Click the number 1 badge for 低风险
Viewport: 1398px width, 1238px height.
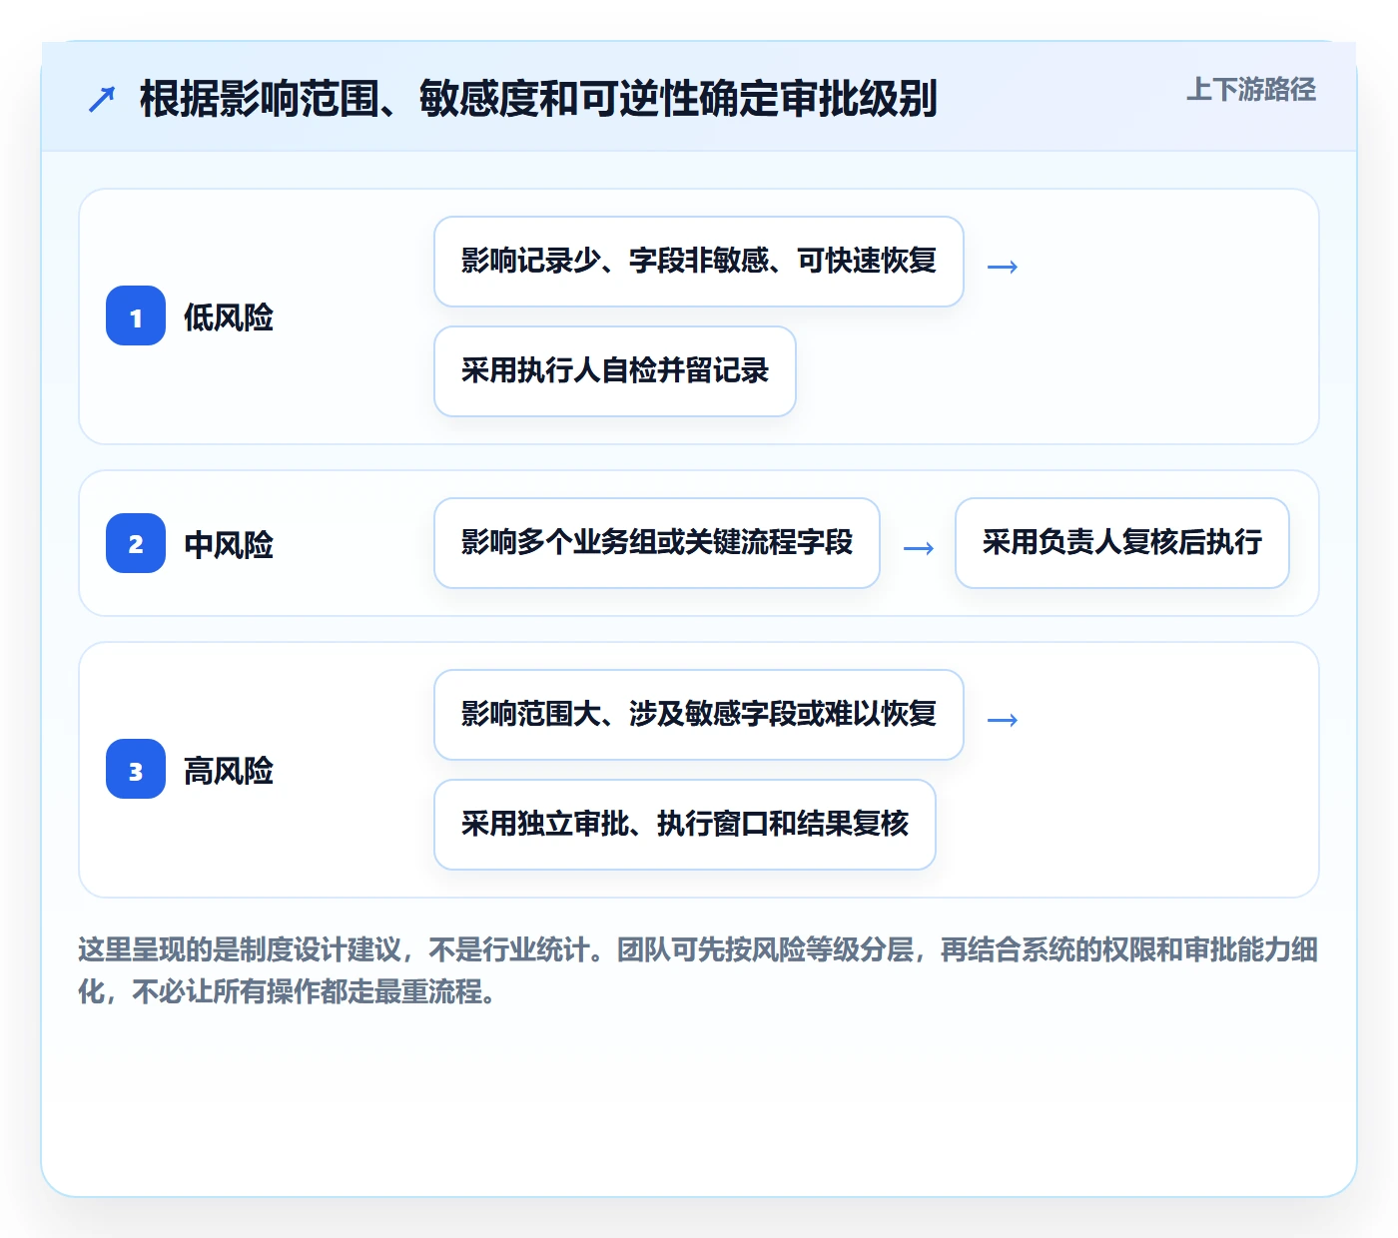[136, 316]
